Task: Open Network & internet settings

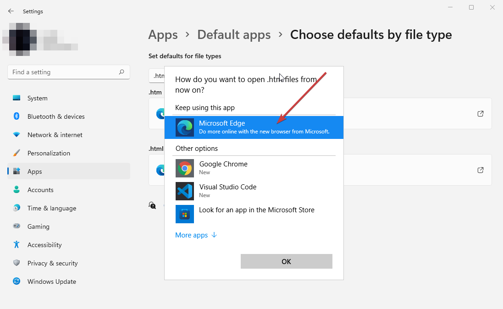Action: [17, 134]
